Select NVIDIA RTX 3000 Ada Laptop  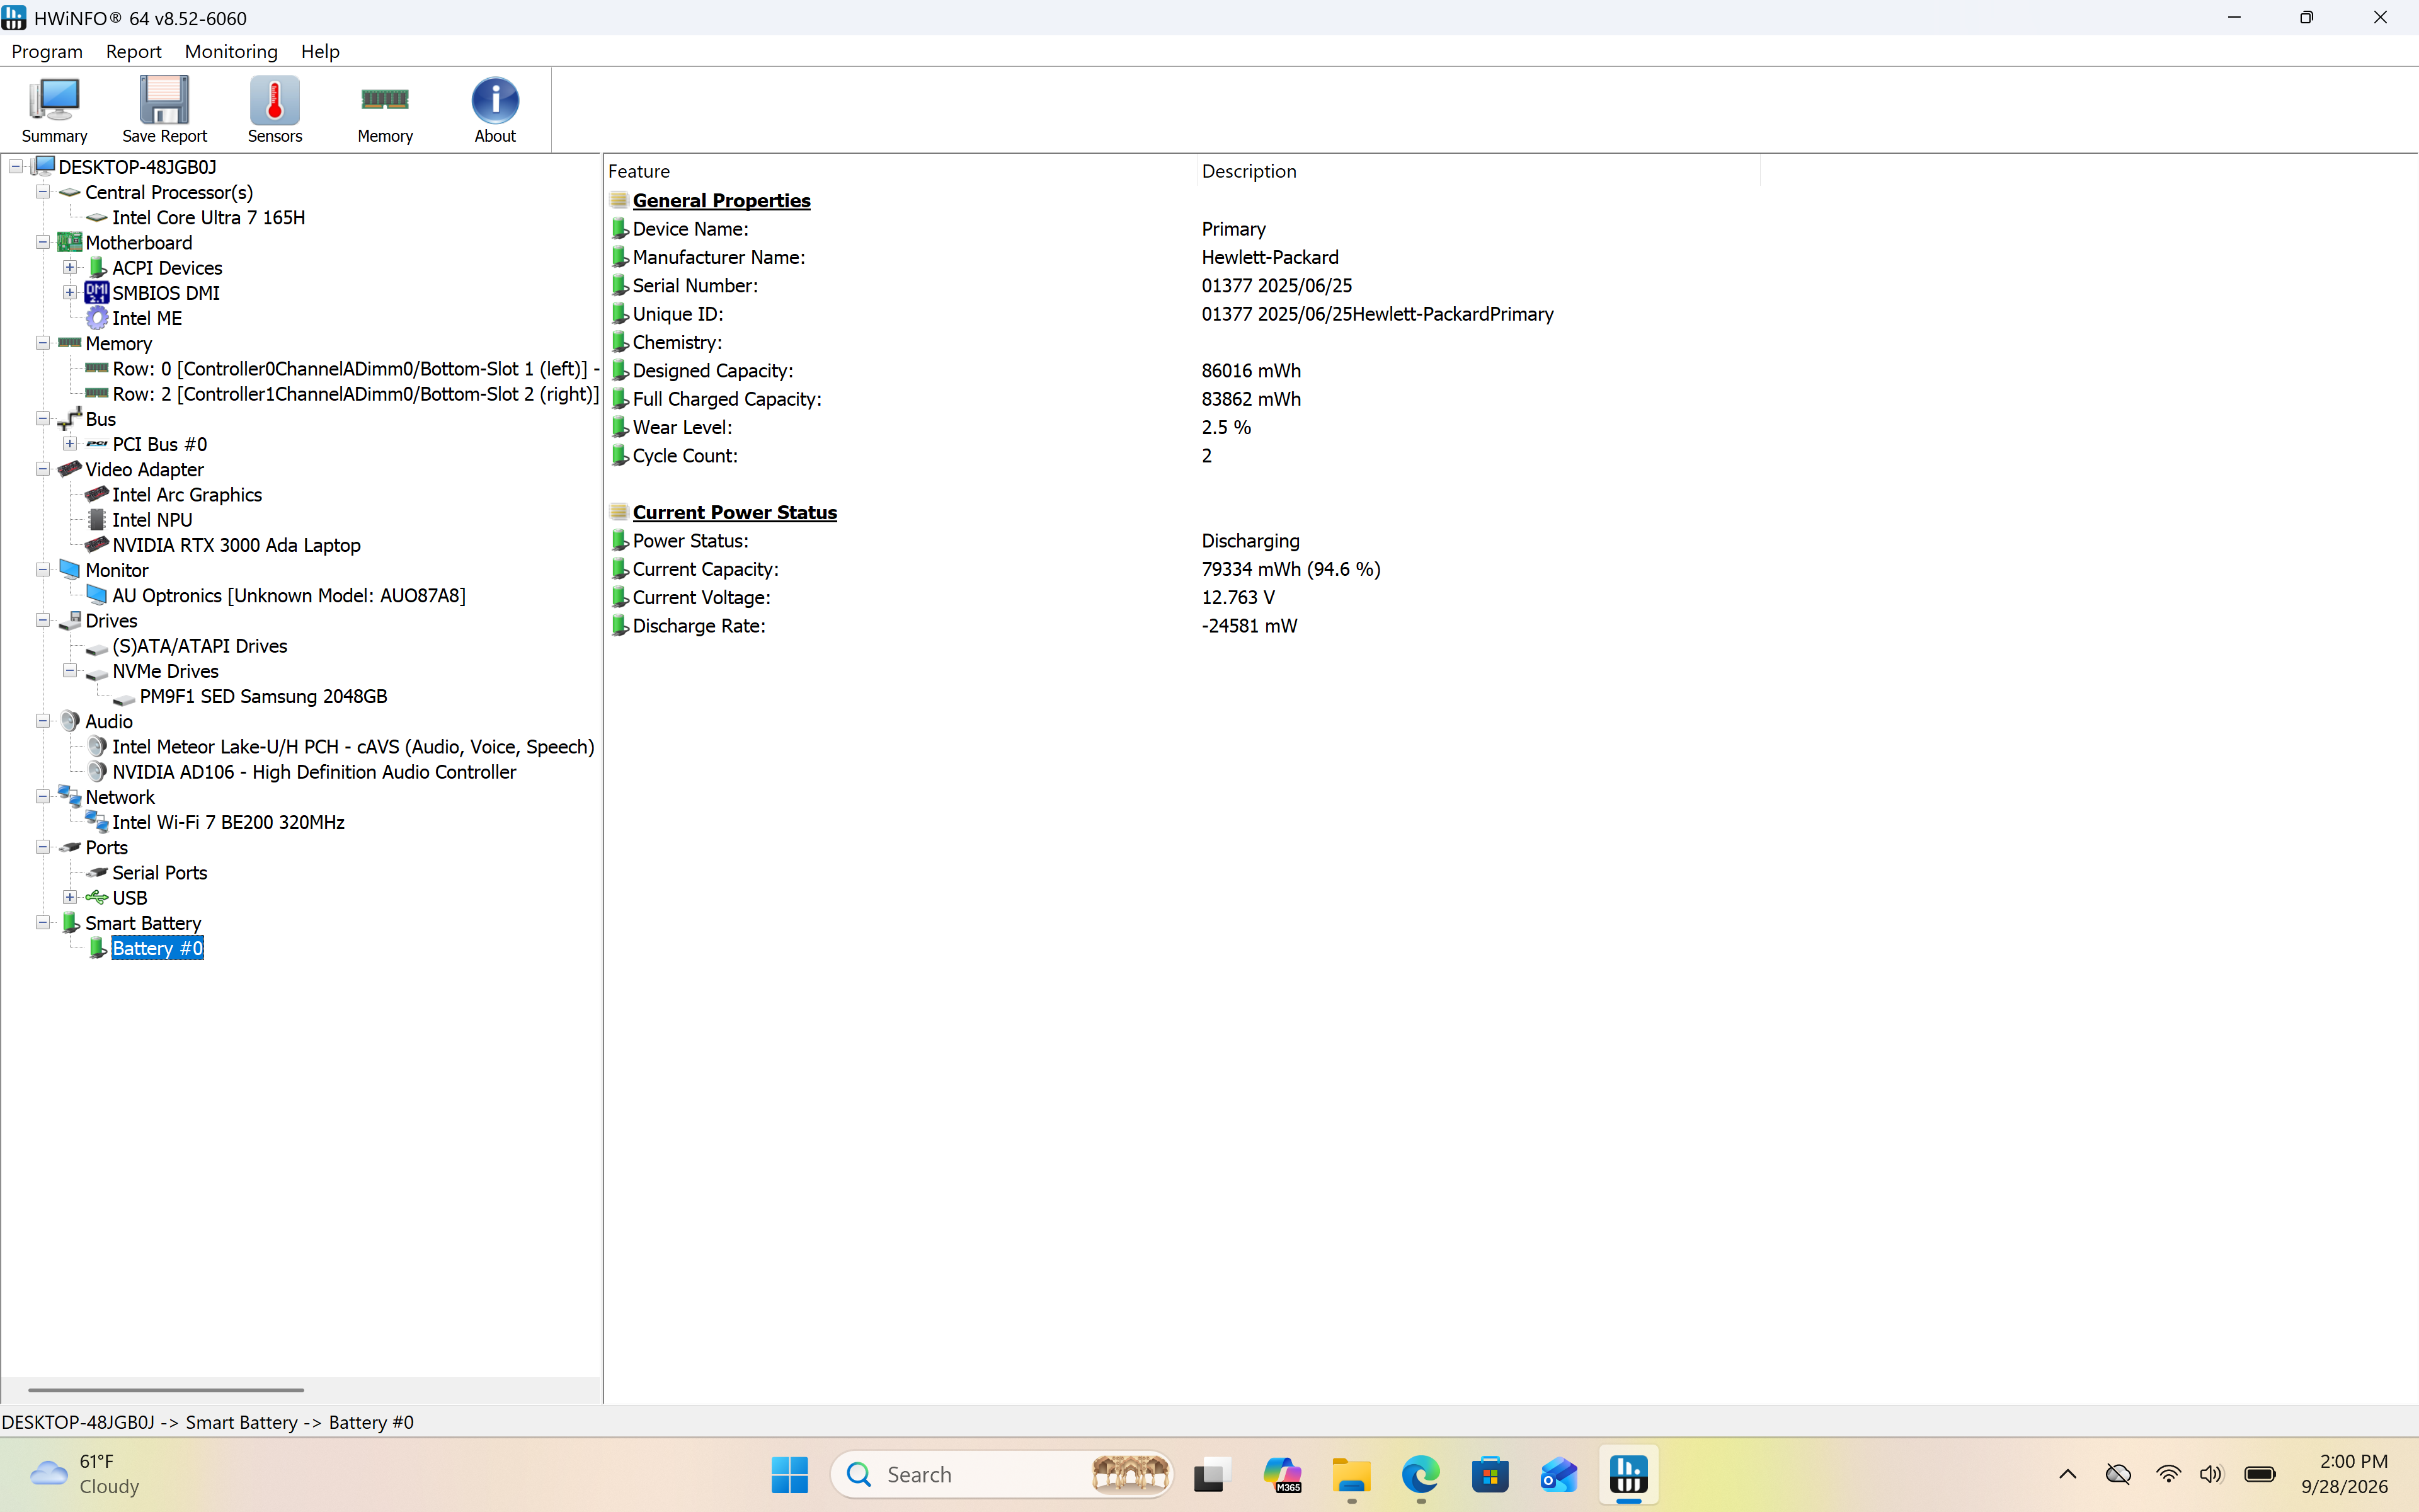coord(236,545)
